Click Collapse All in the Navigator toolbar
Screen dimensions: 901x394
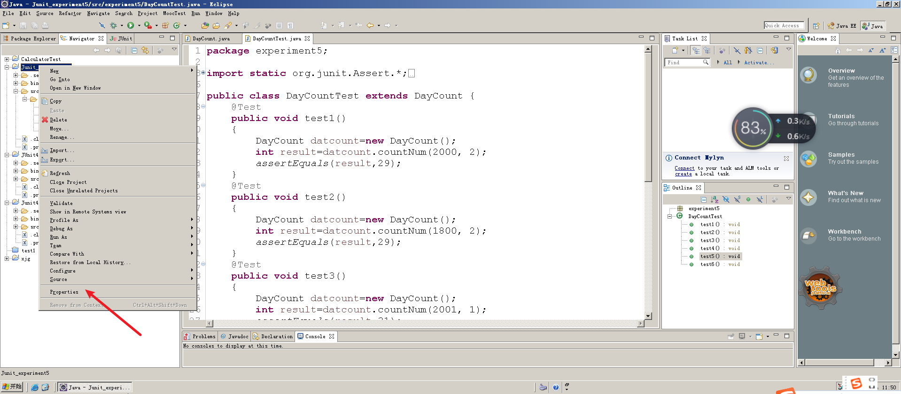coord(134,50)
